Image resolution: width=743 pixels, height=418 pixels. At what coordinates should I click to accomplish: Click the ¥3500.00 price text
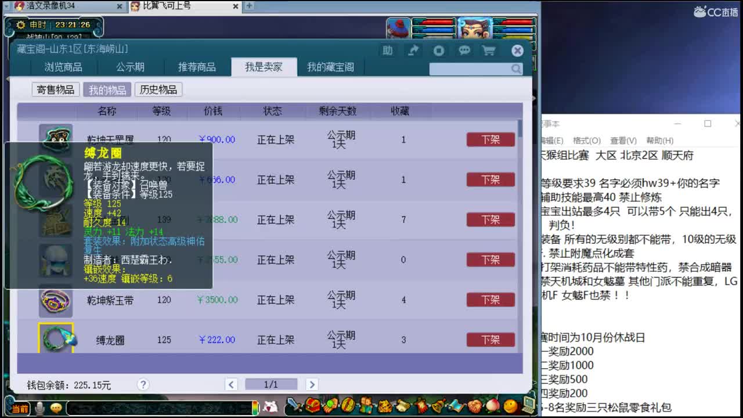217,300
